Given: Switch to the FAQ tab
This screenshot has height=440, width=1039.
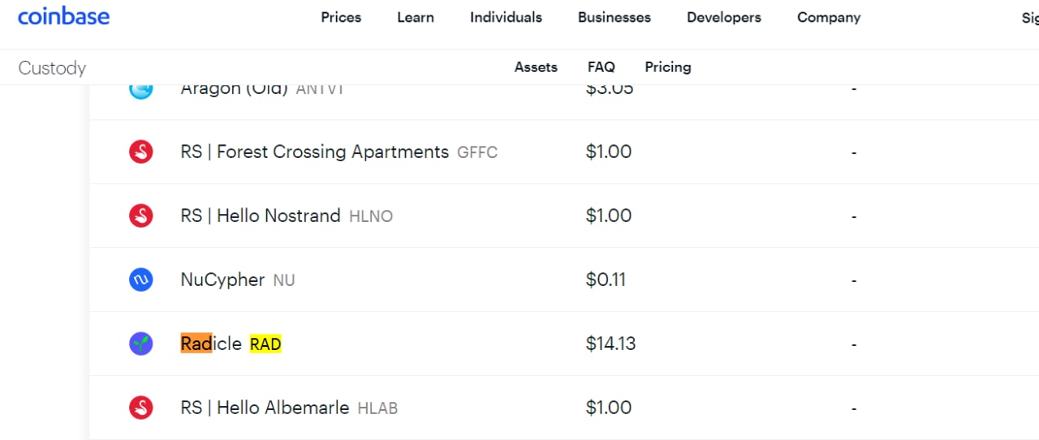Looking at the screenshot, I should pyautogui.click(x=601, y=67).
